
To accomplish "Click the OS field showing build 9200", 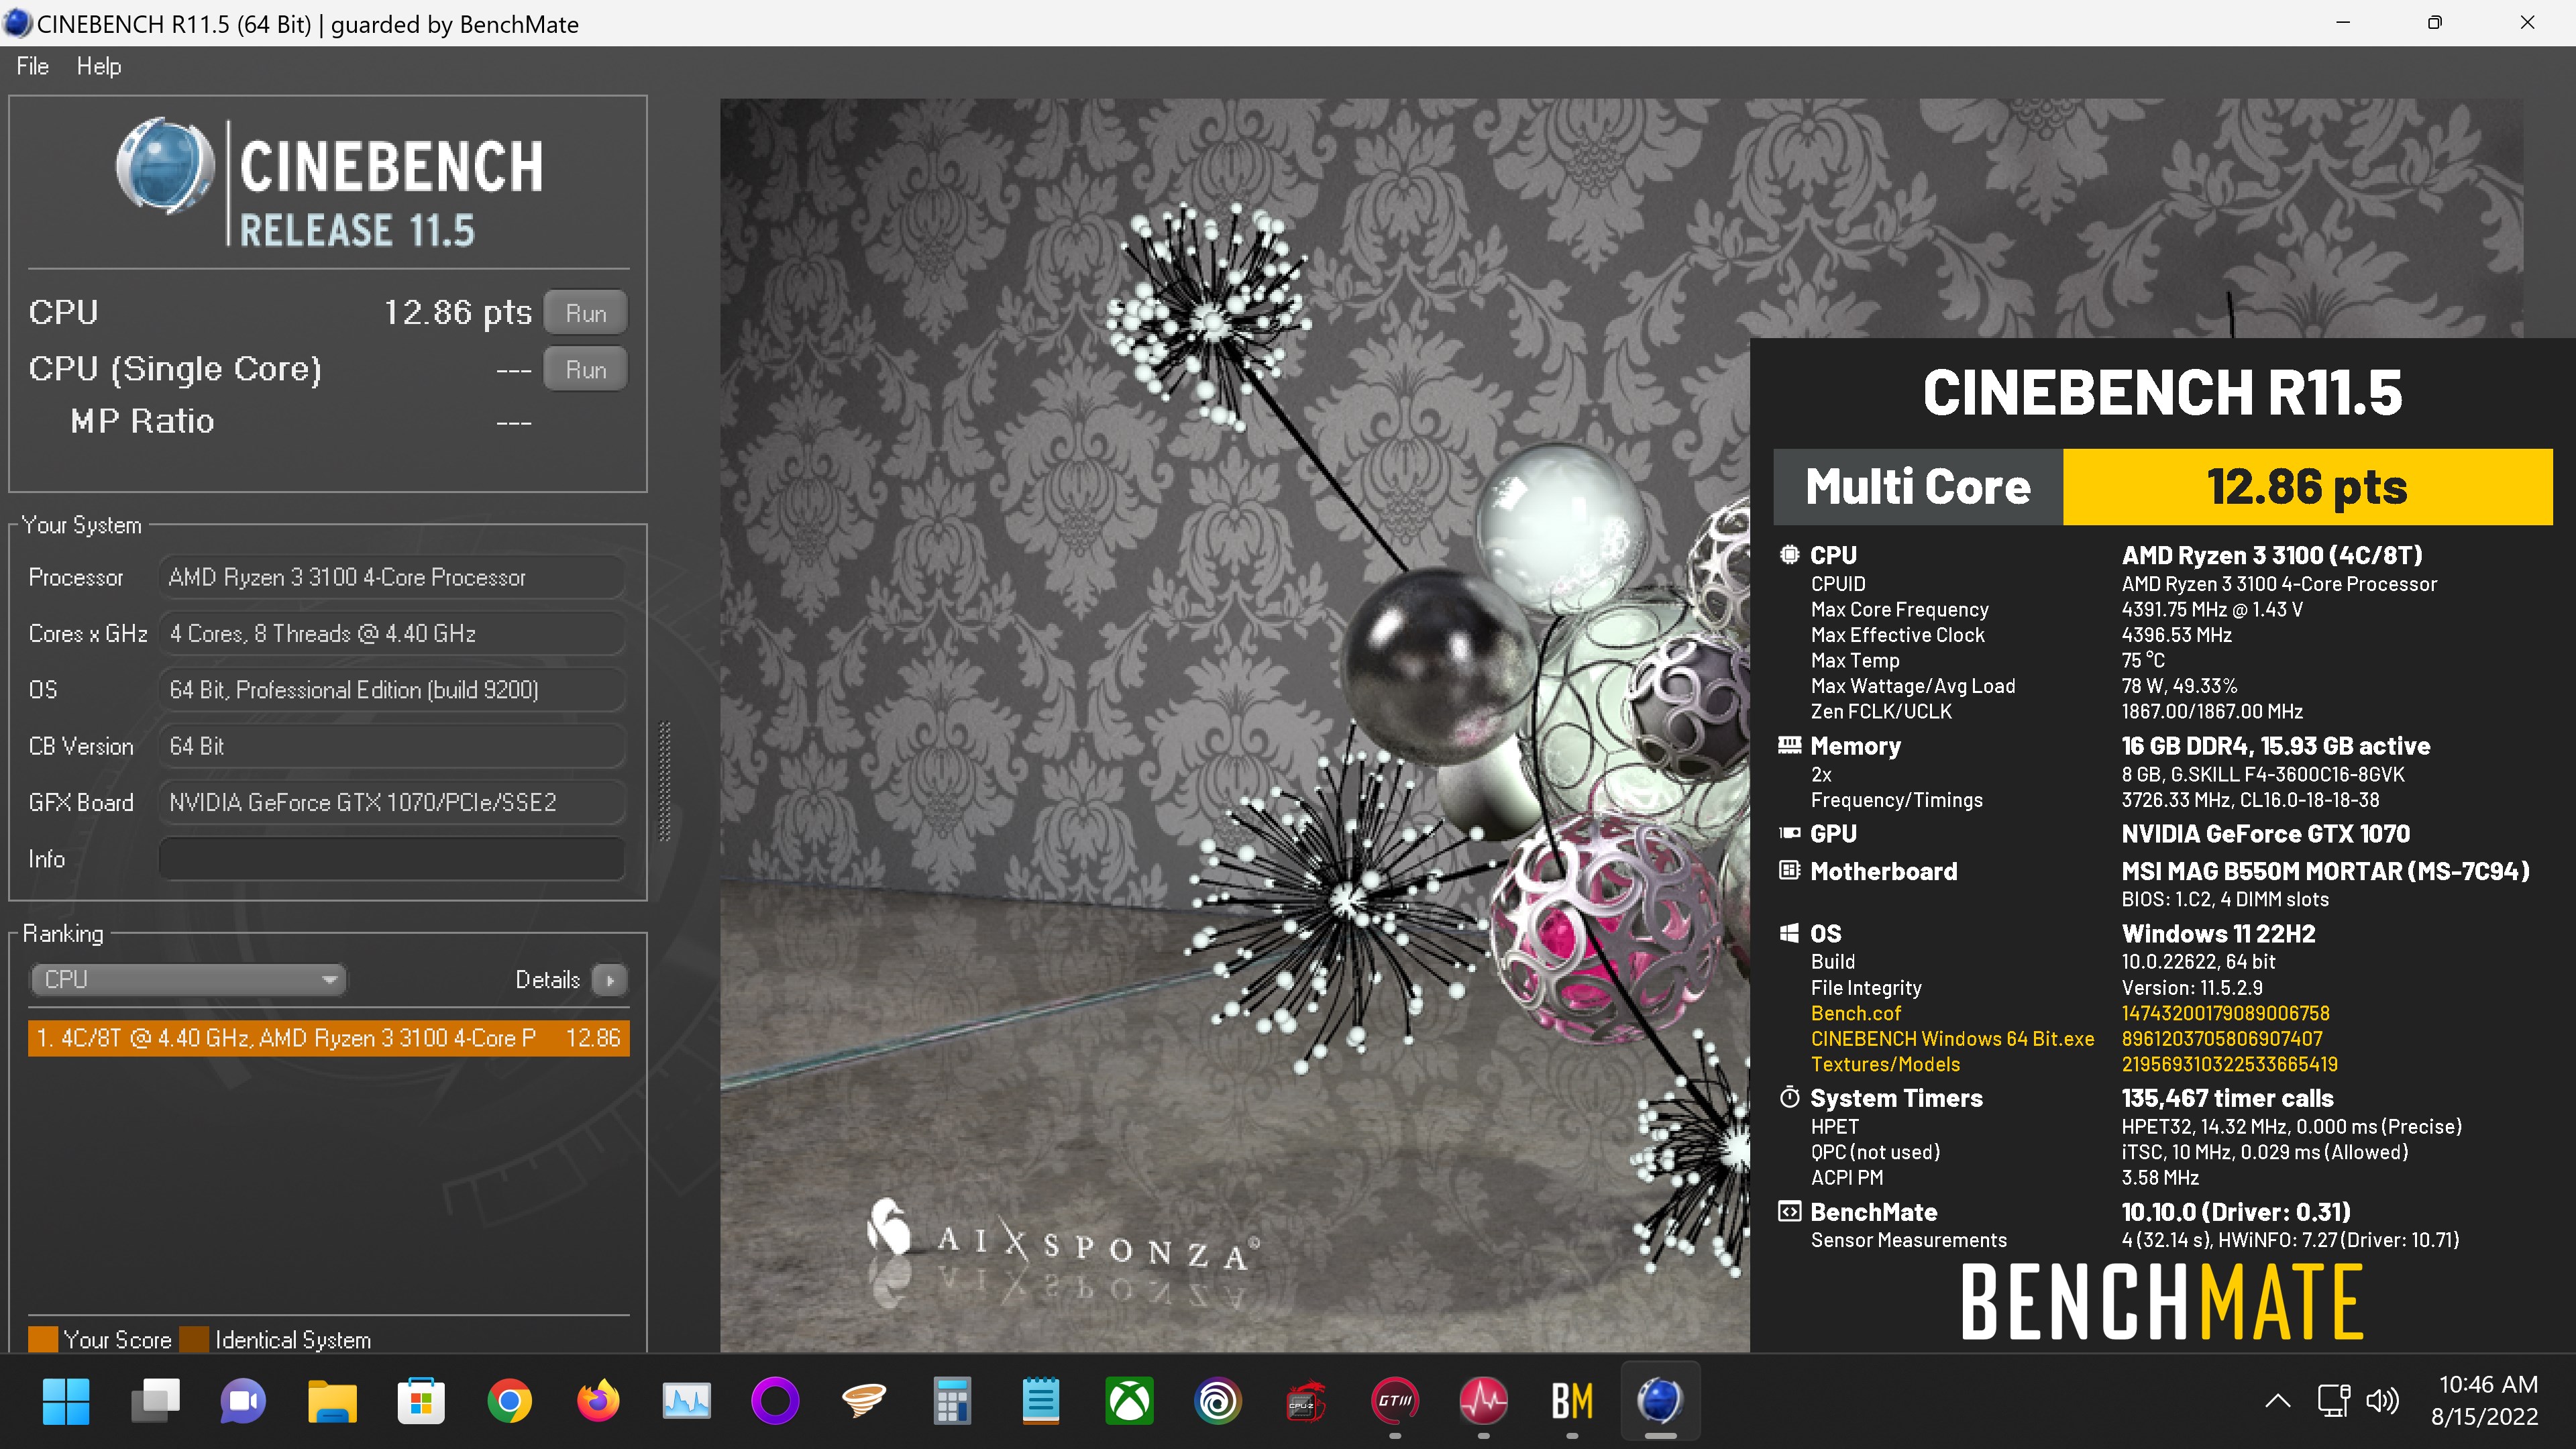I will (392, 690).
